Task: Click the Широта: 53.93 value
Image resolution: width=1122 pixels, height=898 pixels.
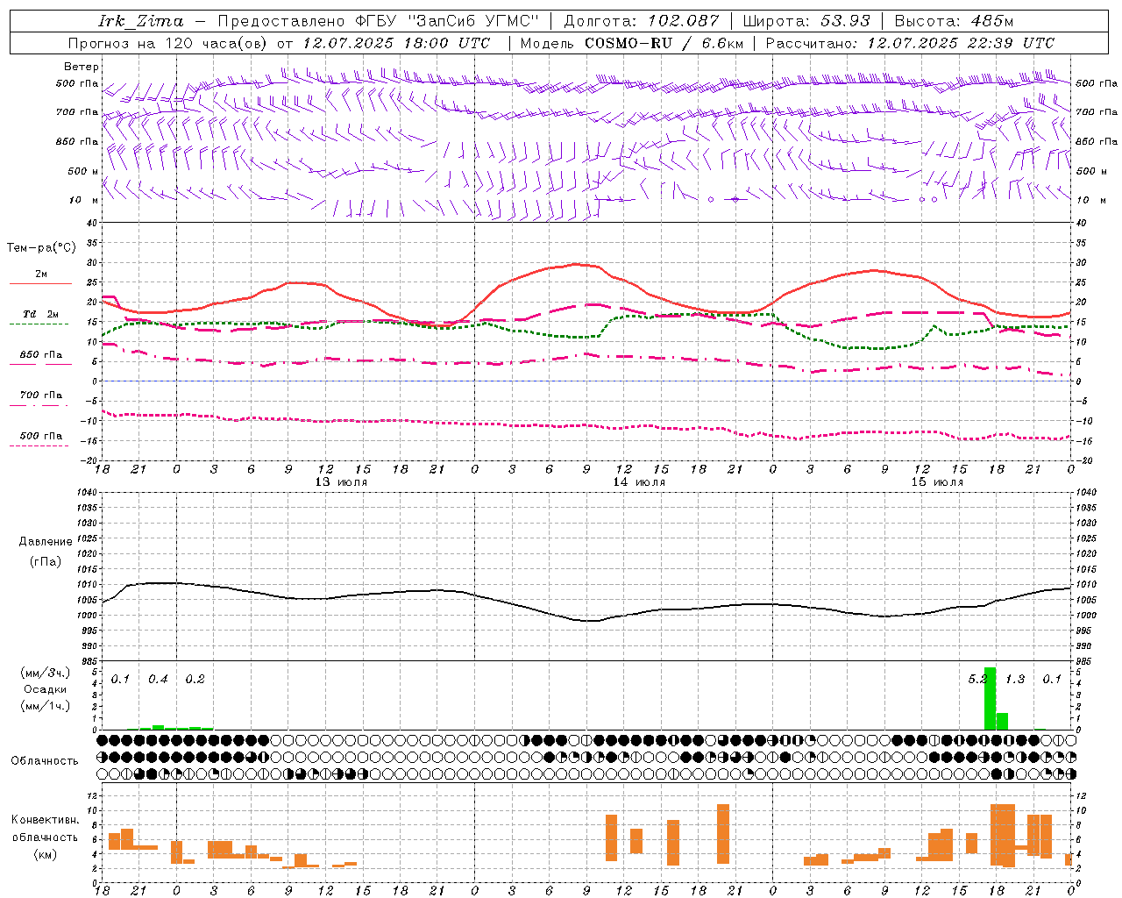Action: coord(806,20)
